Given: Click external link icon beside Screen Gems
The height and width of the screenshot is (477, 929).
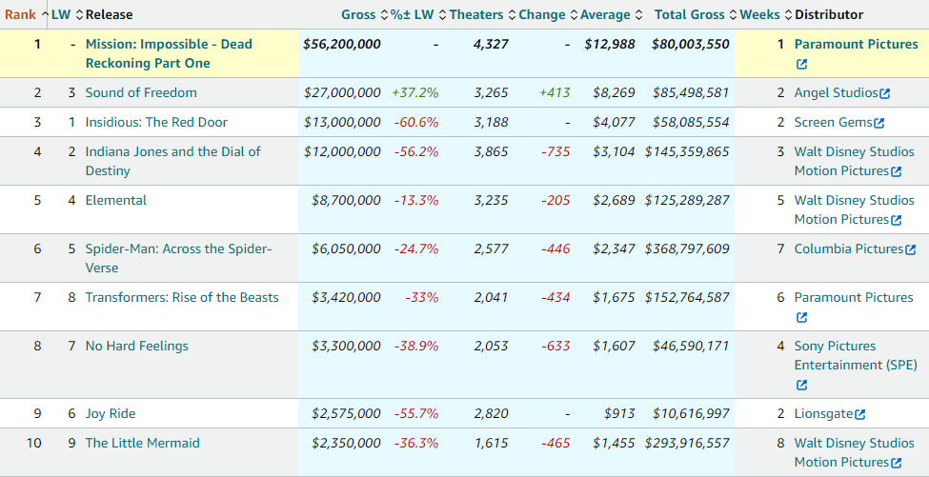Looking at the screenshot, I should coord(879,123).
